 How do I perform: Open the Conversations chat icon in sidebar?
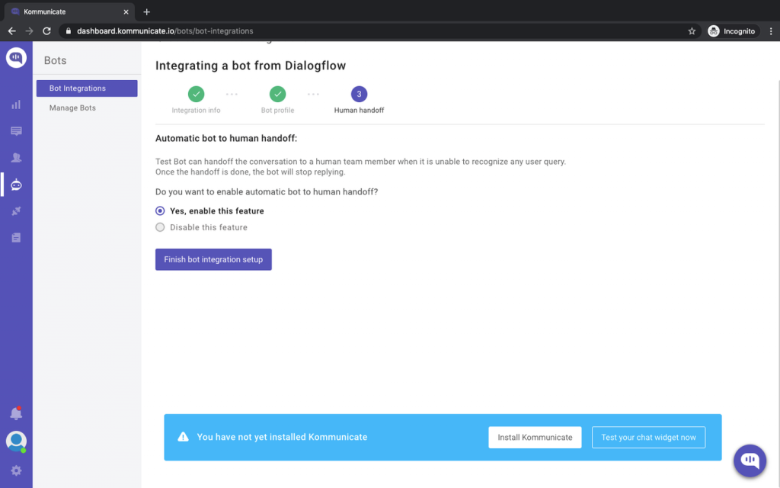point(16,131)
